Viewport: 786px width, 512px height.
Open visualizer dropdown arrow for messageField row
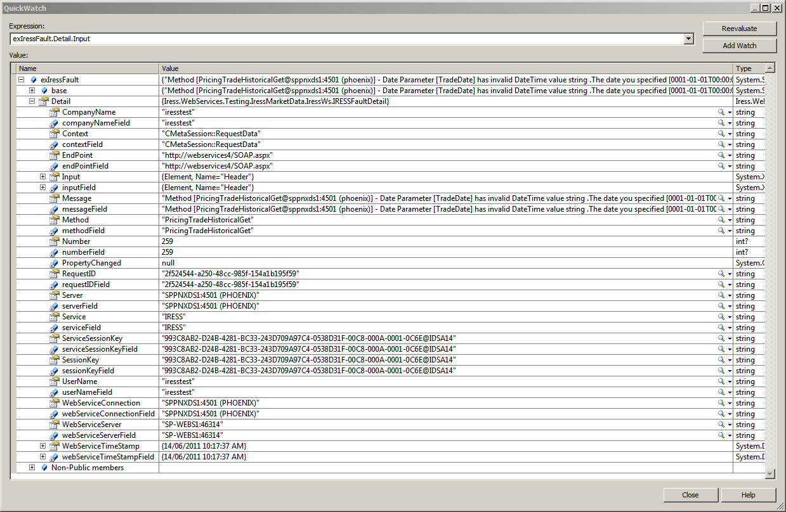point(730,209)
